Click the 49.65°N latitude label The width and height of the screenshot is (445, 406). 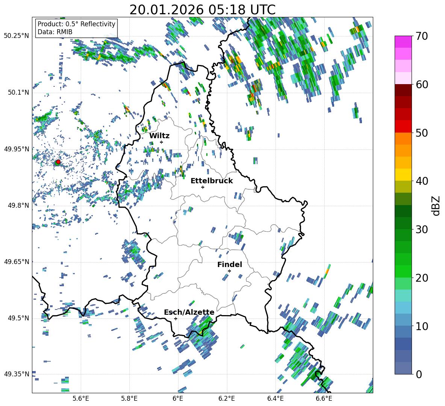17,261
